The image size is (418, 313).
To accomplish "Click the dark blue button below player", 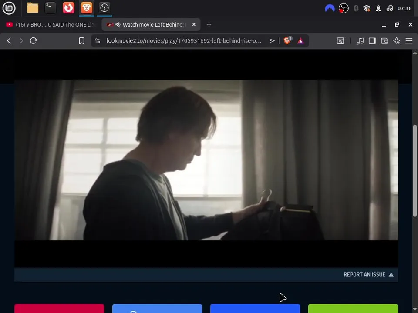I will coord(255,309).
